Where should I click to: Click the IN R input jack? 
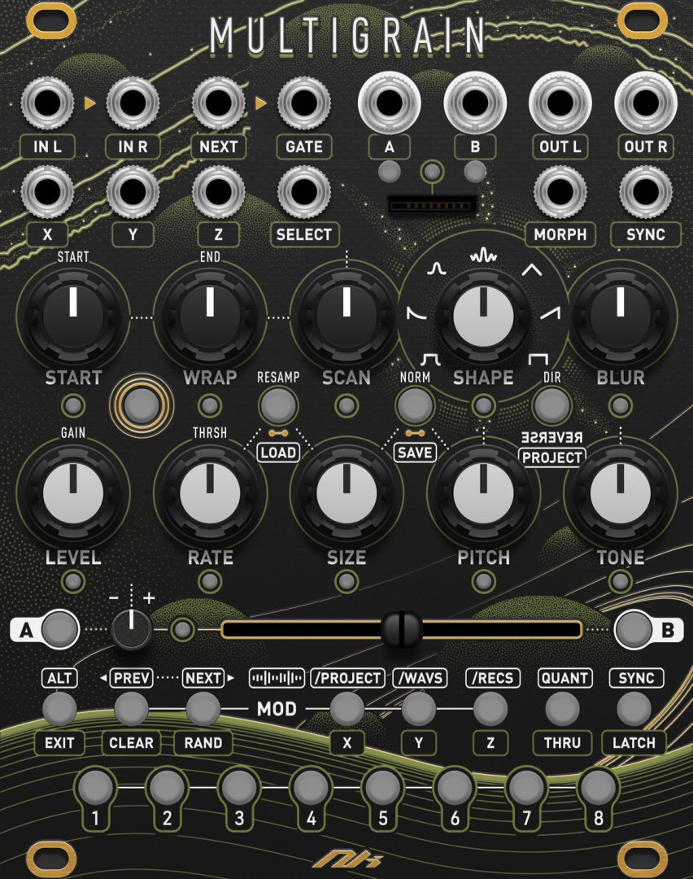133,103
